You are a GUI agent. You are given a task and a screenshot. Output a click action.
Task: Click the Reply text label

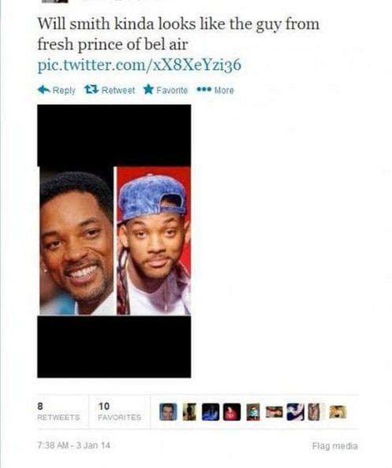64,90
